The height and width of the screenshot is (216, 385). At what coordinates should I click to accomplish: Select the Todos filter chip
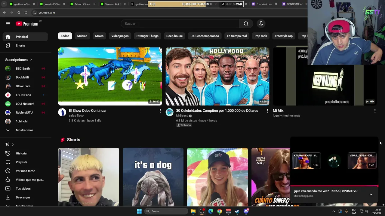pos(65,36)
